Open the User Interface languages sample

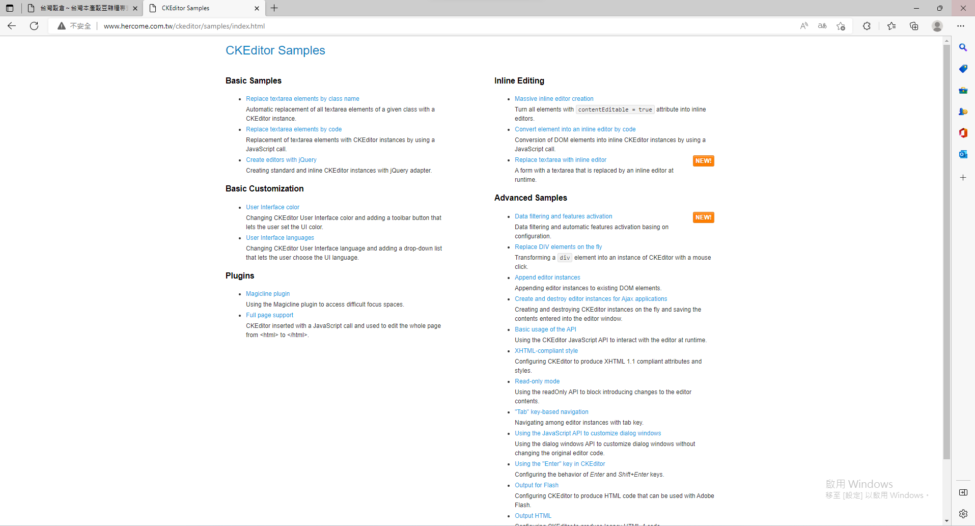click(x=280, y=238)
